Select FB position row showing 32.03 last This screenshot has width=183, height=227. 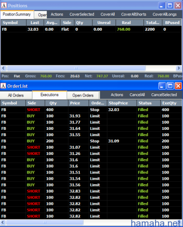click(91, 29)
